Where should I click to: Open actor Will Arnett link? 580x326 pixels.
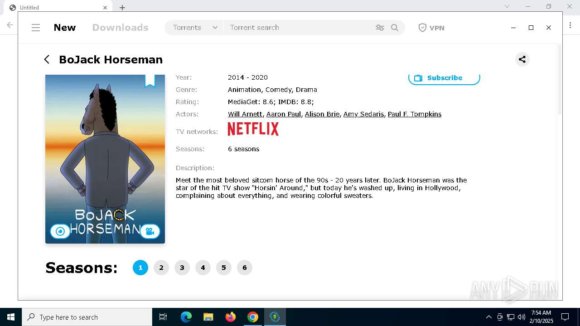pos(245,114)
